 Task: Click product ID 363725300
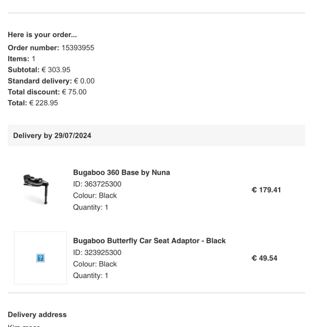(x=97, y=184)
